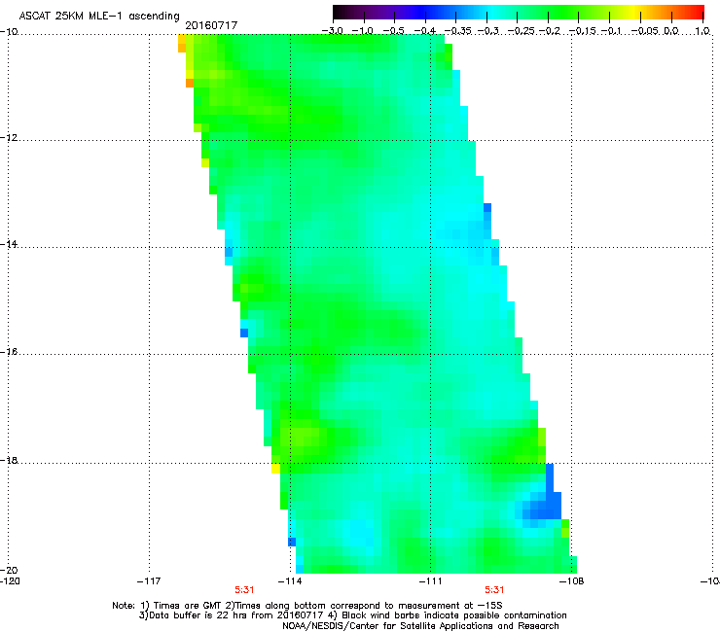Click the yellow data cell on the -18 latitude line
This screenshot has height=632, width=720.
coord(275,469)
